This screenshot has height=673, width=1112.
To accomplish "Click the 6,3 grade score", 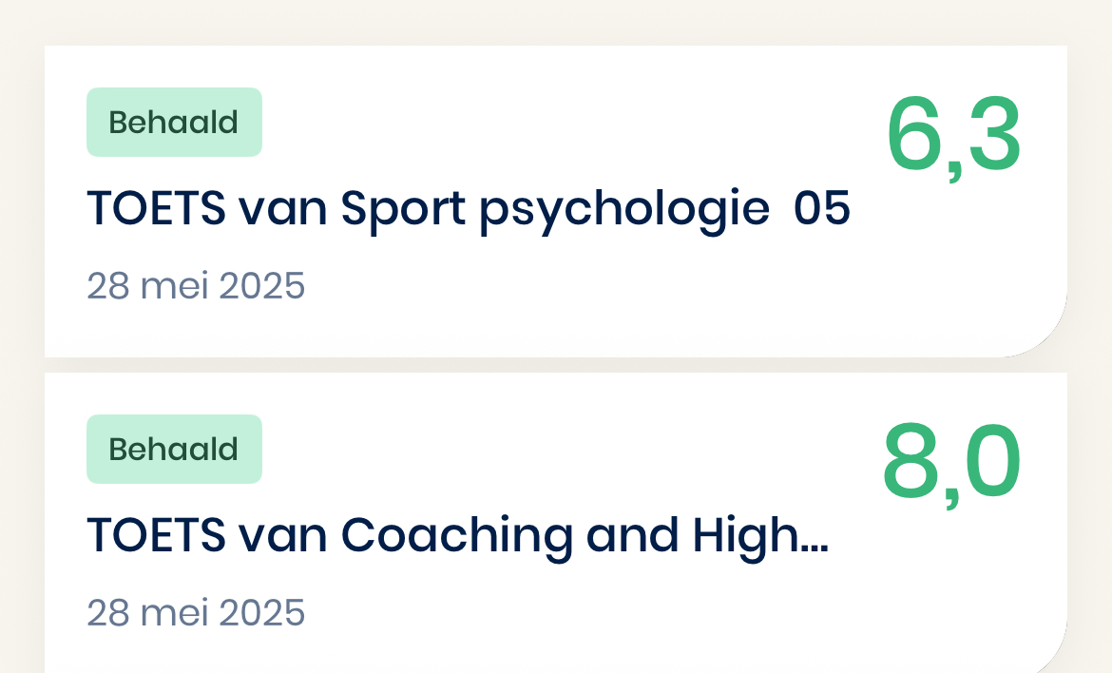I will pyautogui.click(x=953, y=136).
